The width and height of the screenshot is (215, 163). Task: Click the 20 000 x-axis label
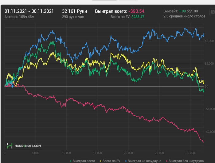128,153
